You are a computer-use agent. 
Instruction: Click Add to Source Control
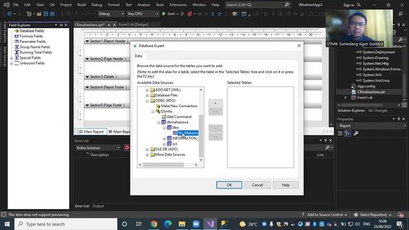pyautogui.click(x=325, y=215)
